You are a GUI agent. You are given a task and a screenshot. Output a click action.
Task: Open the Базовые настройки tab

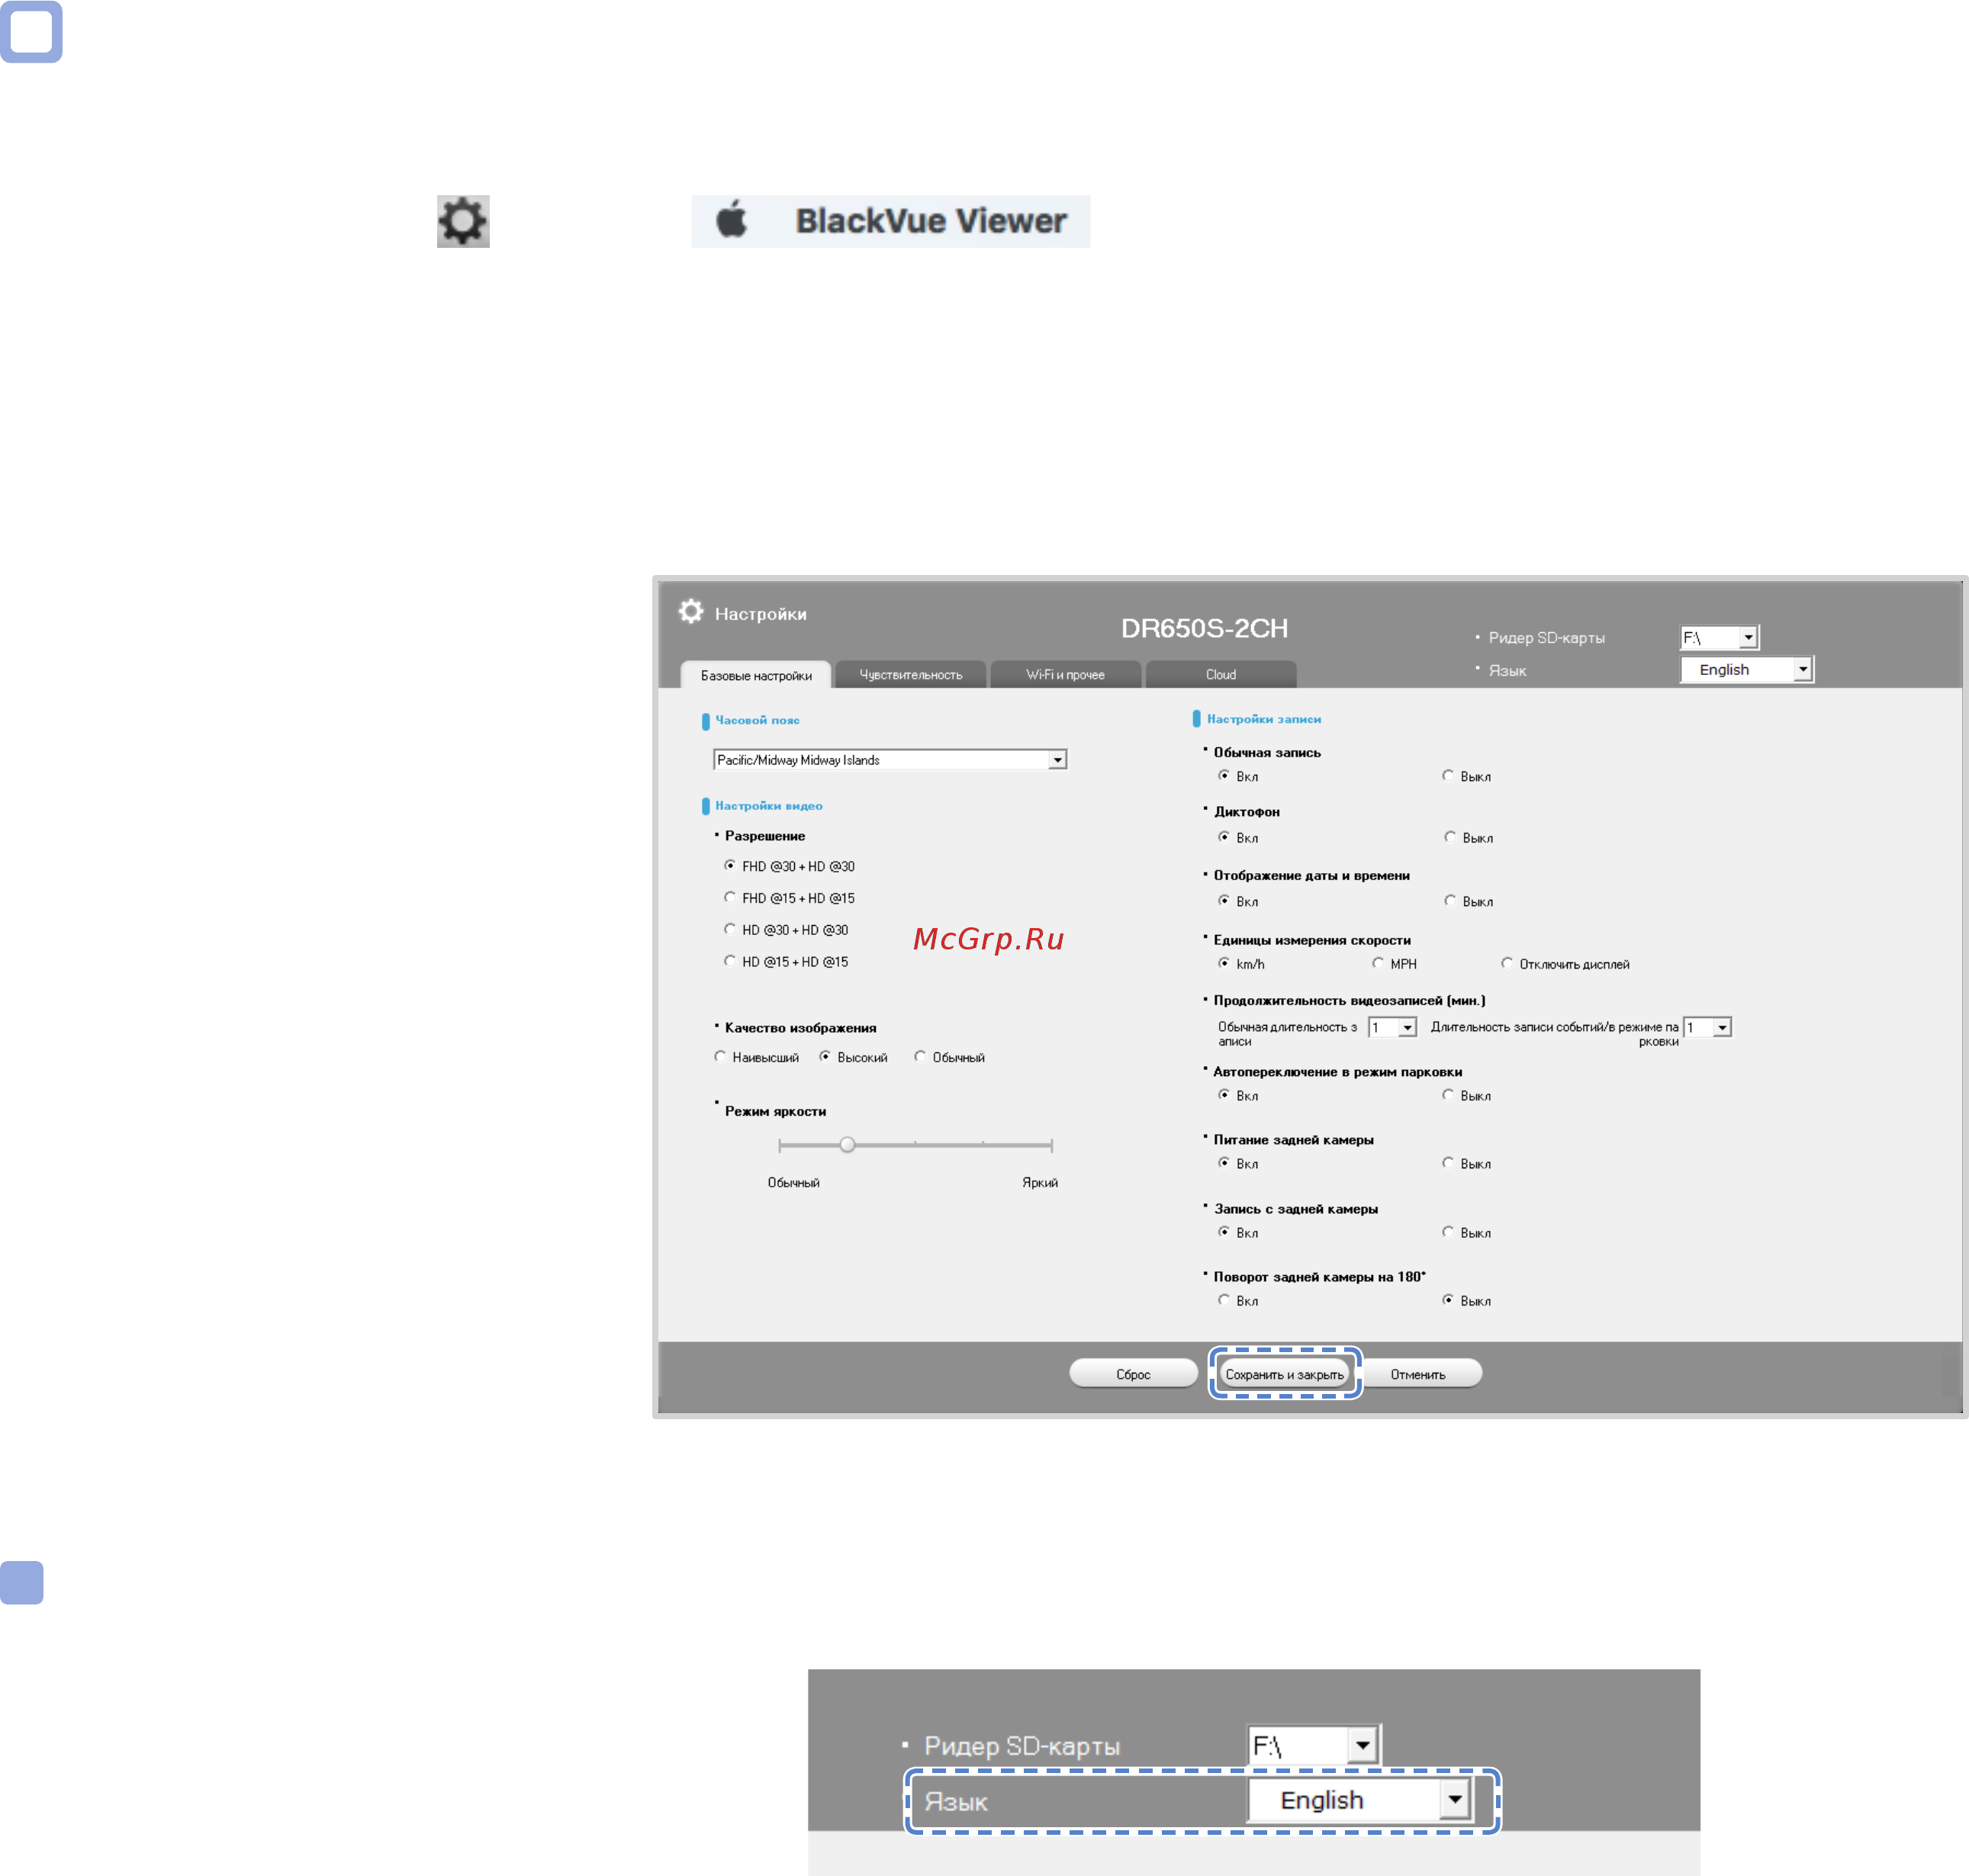pyautogui.click(x=755, y=676)
